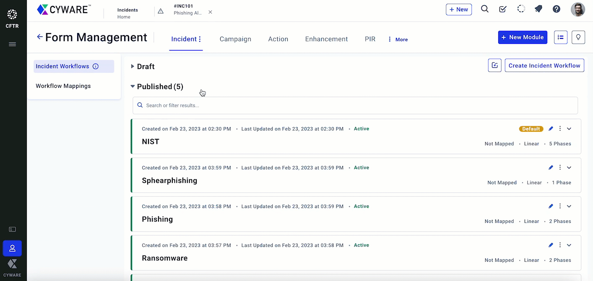
Task: Click Create Incident Workflow button
Action: (x=544, y=66)
